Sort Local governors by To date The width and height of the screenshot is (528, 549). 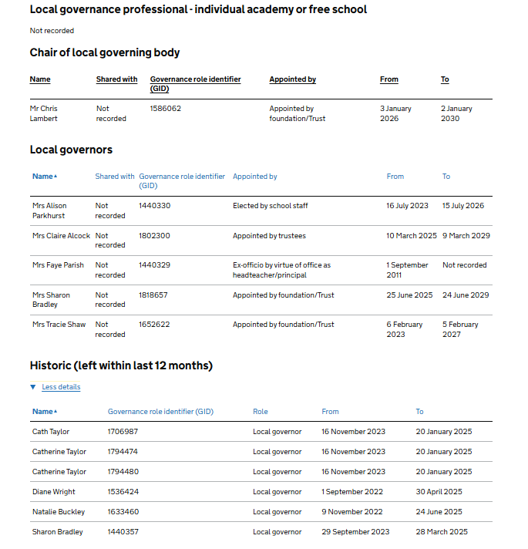click(446, 177)
